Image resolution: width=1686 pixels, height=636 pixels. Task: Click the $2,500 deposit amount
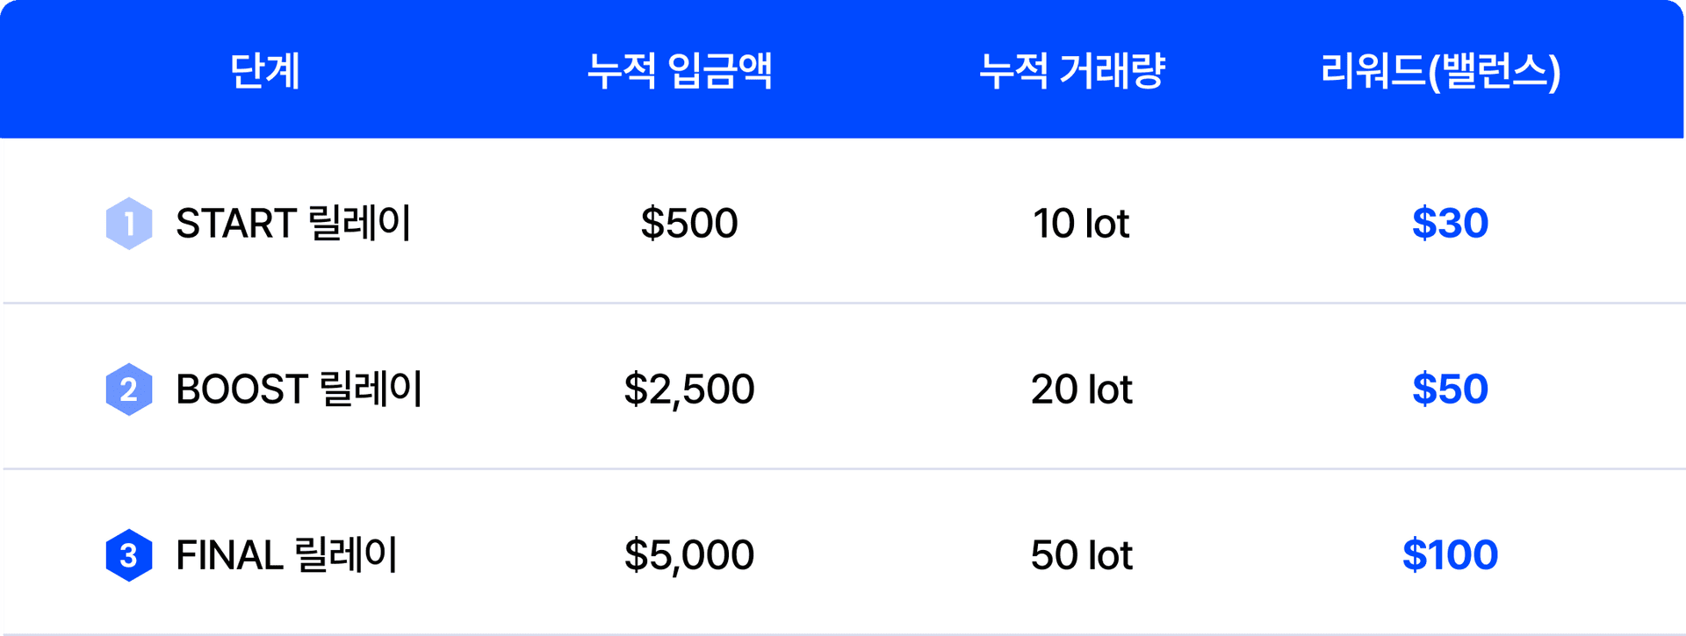pyautogui.click(x=689, y=389)
